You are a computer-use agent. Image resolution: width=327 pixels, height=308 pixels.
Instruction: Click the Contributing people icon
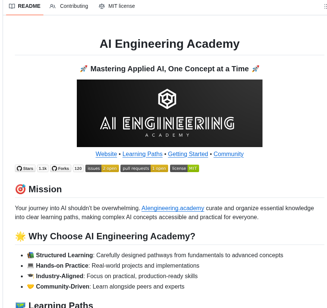click(52, 6)
